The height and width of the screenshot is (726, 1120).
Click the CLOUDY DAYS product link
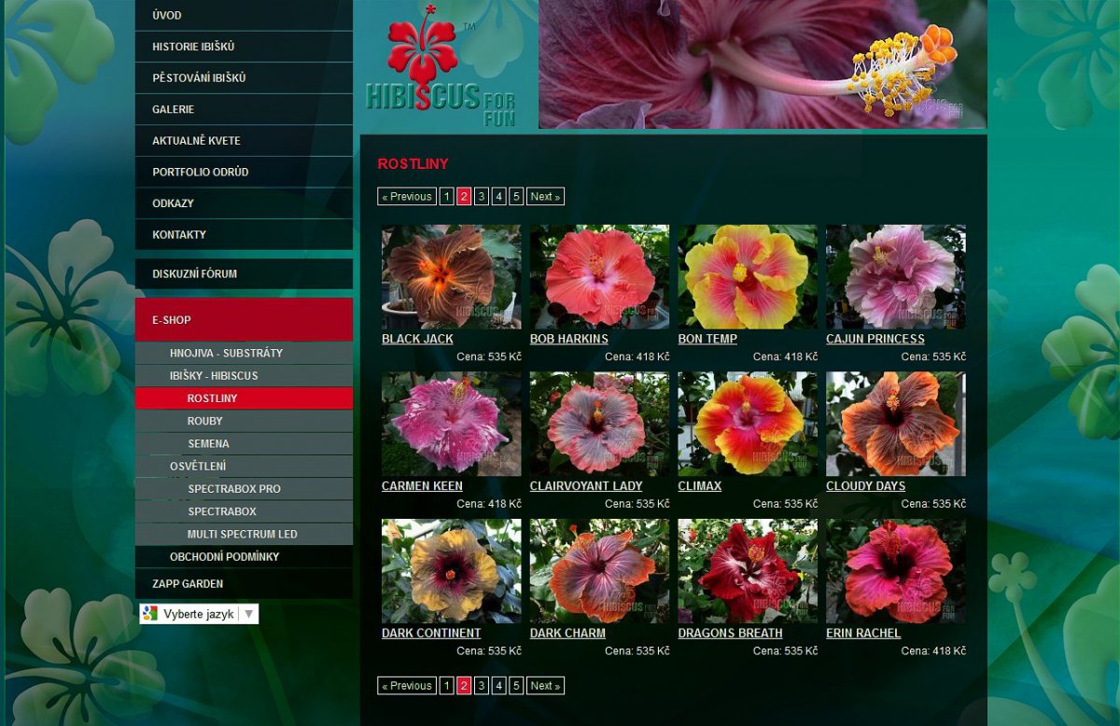865,486
